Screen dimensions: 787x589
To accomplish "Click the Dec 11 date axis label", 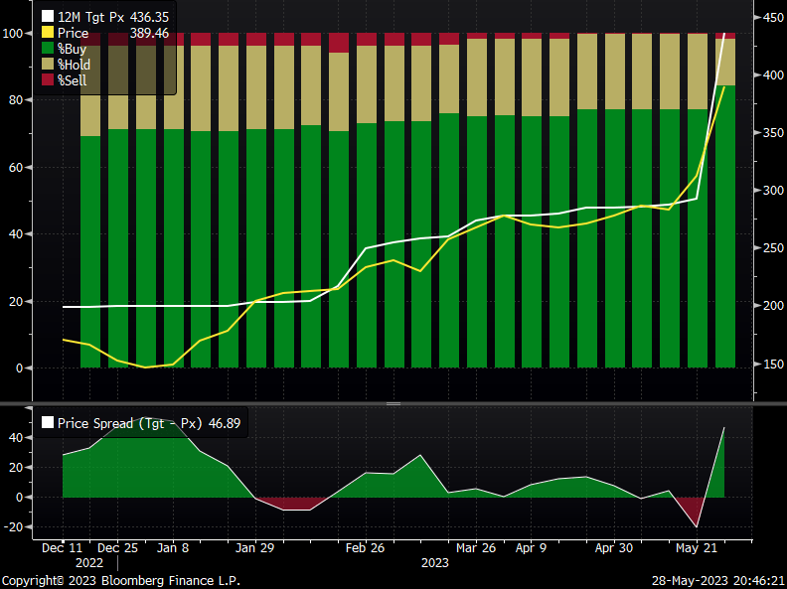I will [62, 547].
